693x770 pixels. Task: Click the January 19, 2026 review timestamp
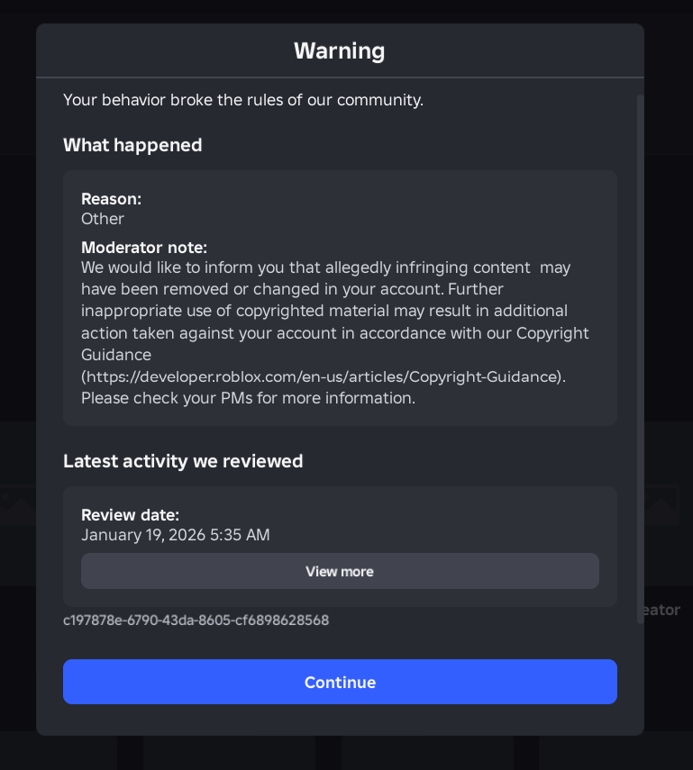pyautogui.click(x=175, y=535)
